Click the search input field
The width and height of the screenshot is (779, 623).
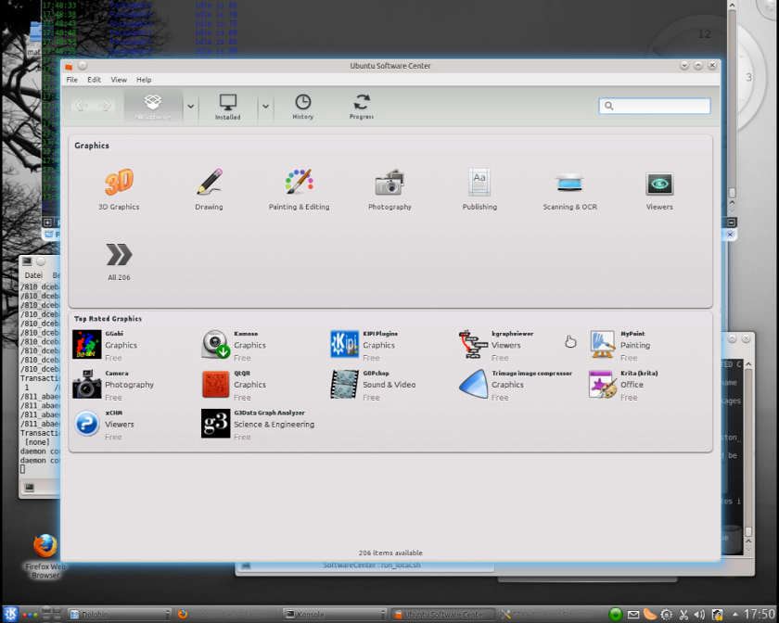click(655, 106)
